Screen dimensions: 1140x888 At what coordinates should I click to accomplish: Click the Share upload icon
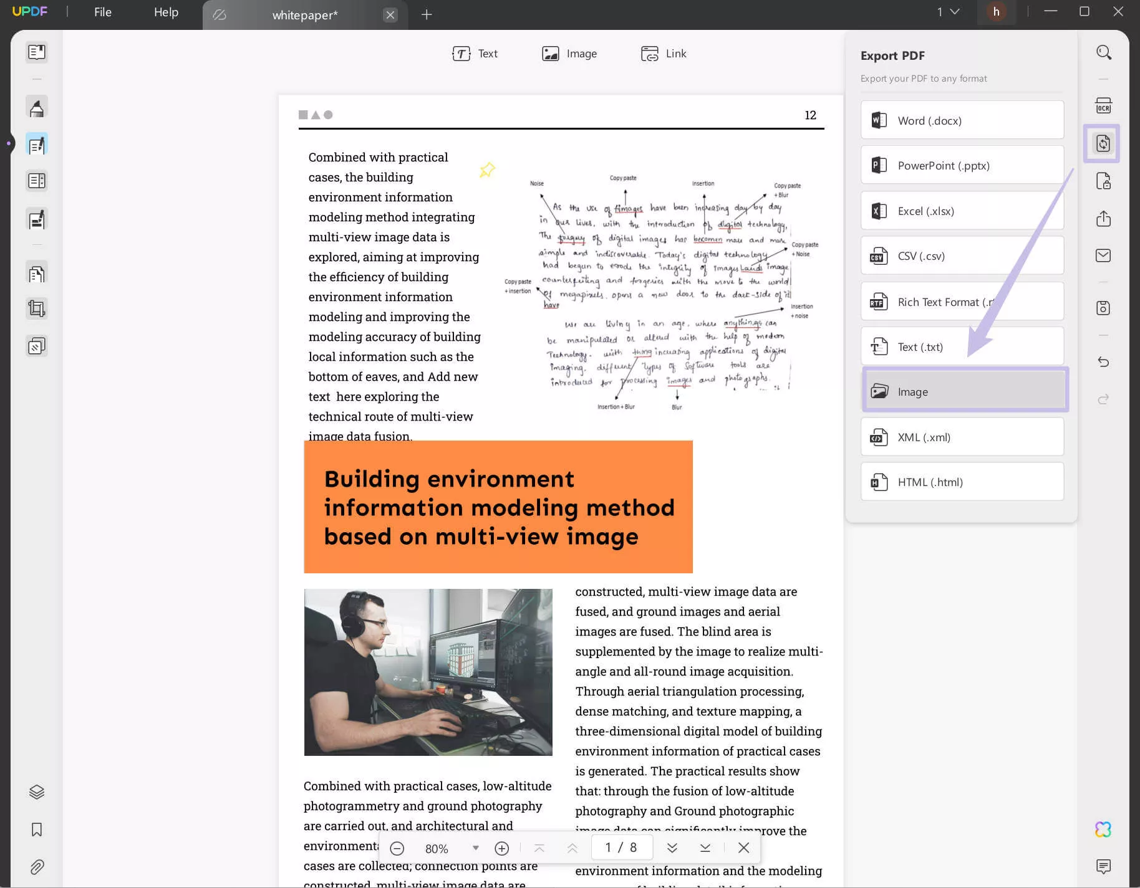(1104, 219)
